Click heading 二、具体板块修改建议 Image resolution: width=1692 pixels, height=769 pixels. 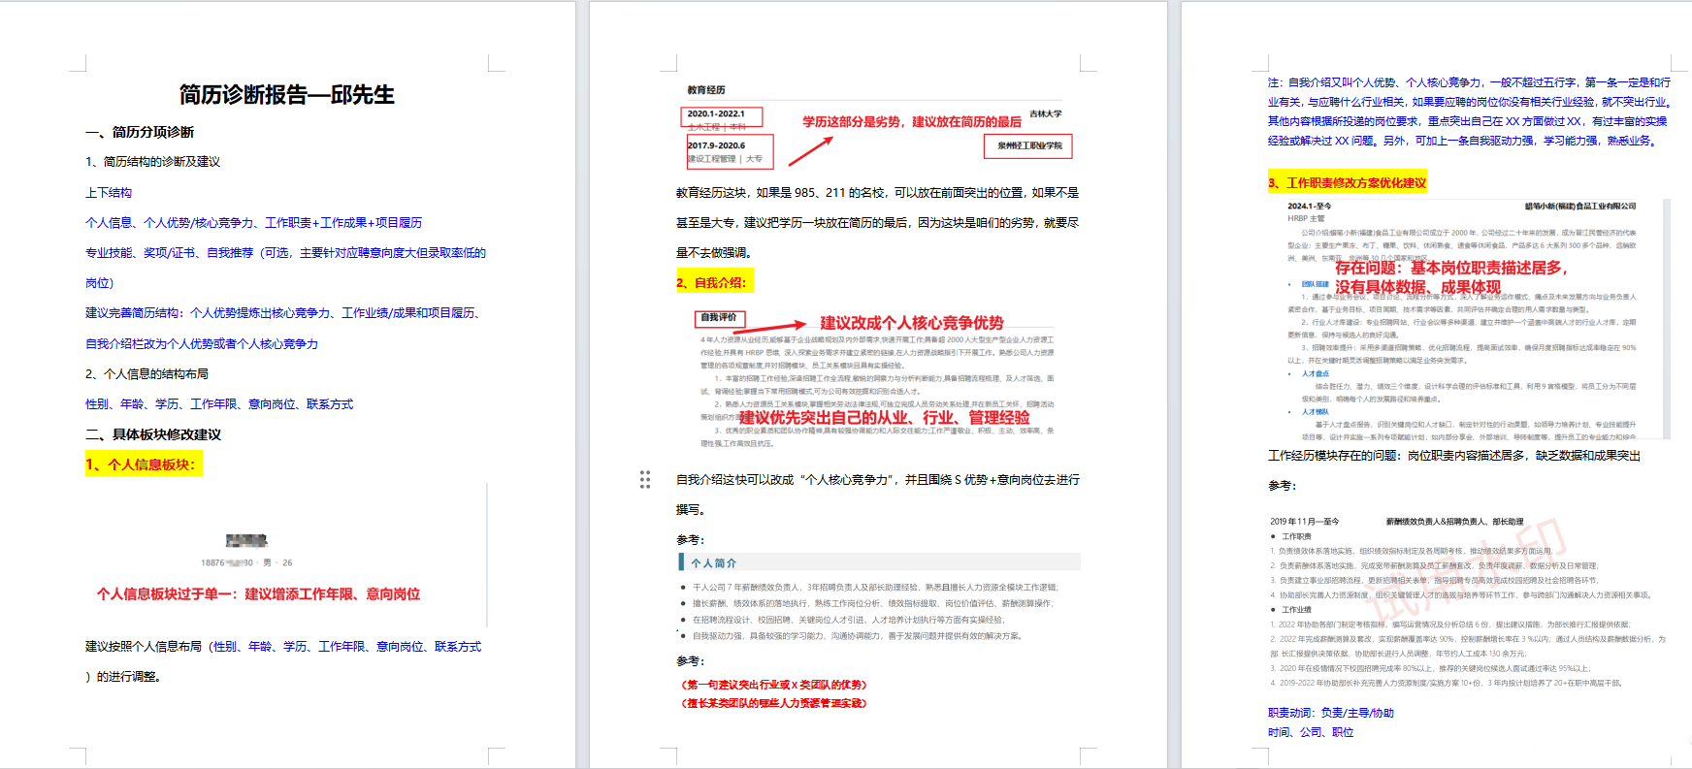pos(153,434)
